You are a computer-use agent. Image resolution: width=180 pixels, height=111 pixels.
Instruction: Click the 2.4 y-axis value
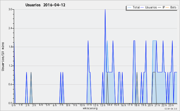pyautogui.click(x=10, y=28)
